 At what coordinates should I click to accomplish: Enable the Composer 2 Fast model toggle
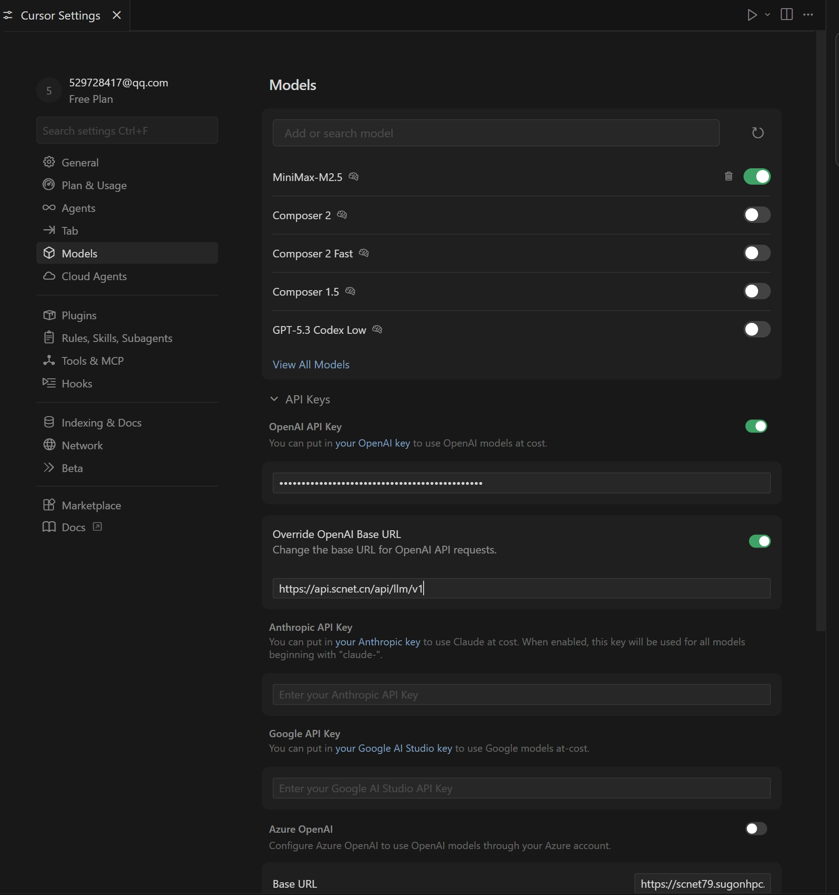(x=757, y=253)
